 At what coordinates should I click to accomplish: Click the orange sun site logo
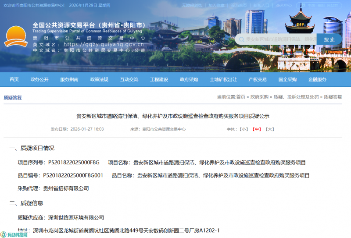click(x=15, y=37)
